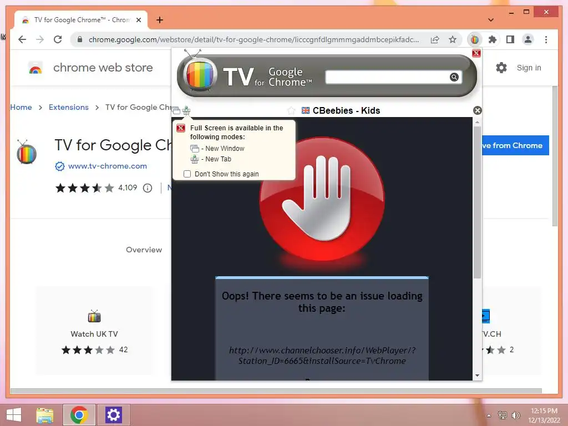This screenshot has height=426, width=568.
Task: Click the volume tray icon
Action: point(516,415)
